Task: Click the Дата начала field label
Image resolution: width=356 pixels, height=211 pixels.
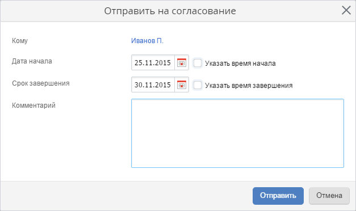Action: [x=32, y=61]
